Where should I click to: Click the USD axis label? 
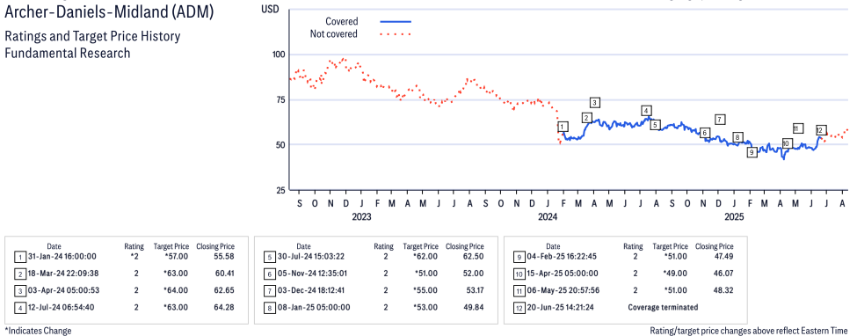pyautogui.click(x=270, y=10)
